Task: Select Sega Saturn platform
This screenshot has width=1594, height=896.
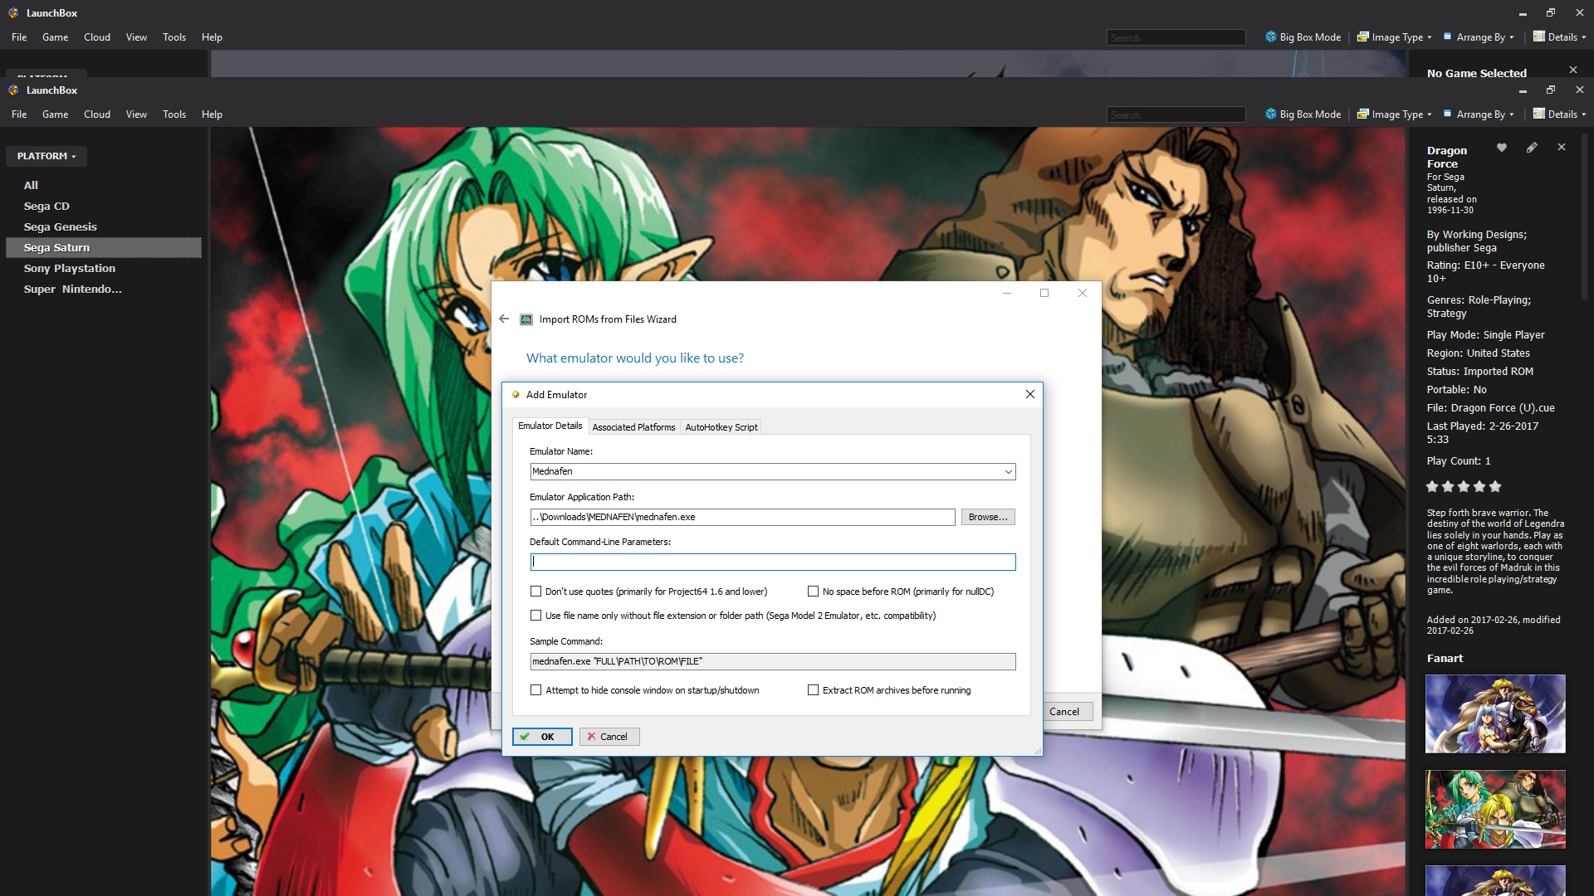Action: pyautogui.click(x=104, y=248)
